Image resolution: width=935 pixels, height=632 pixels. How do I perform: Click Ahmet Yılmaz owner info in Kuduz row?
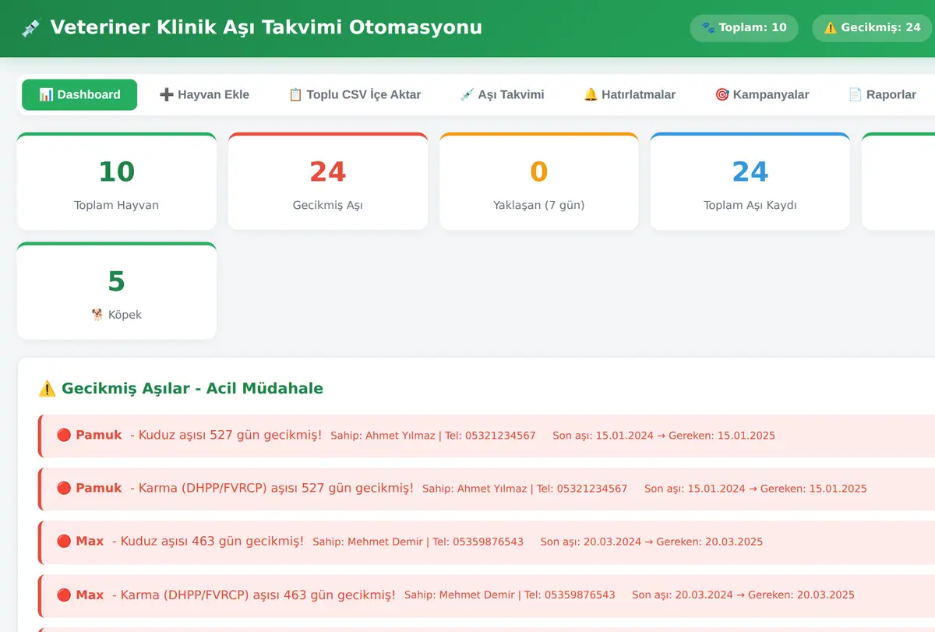(433, 436)
